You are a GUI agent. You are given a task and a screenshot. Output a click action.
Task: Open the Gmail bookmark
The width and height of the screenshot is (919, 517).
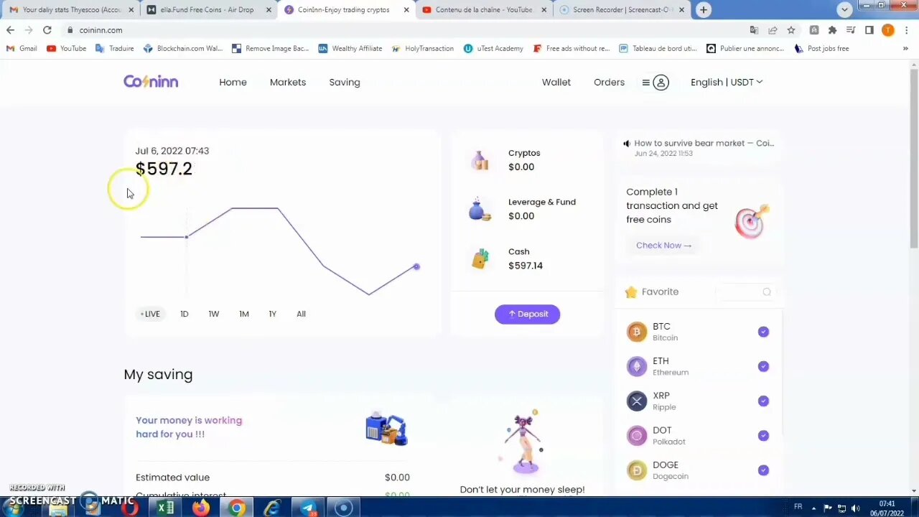pos(22,48)
